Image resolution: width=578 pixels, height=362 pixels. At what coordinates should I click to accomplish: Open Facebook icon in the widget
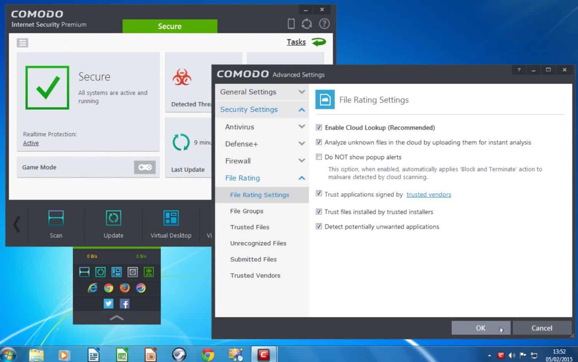point(125,304)
